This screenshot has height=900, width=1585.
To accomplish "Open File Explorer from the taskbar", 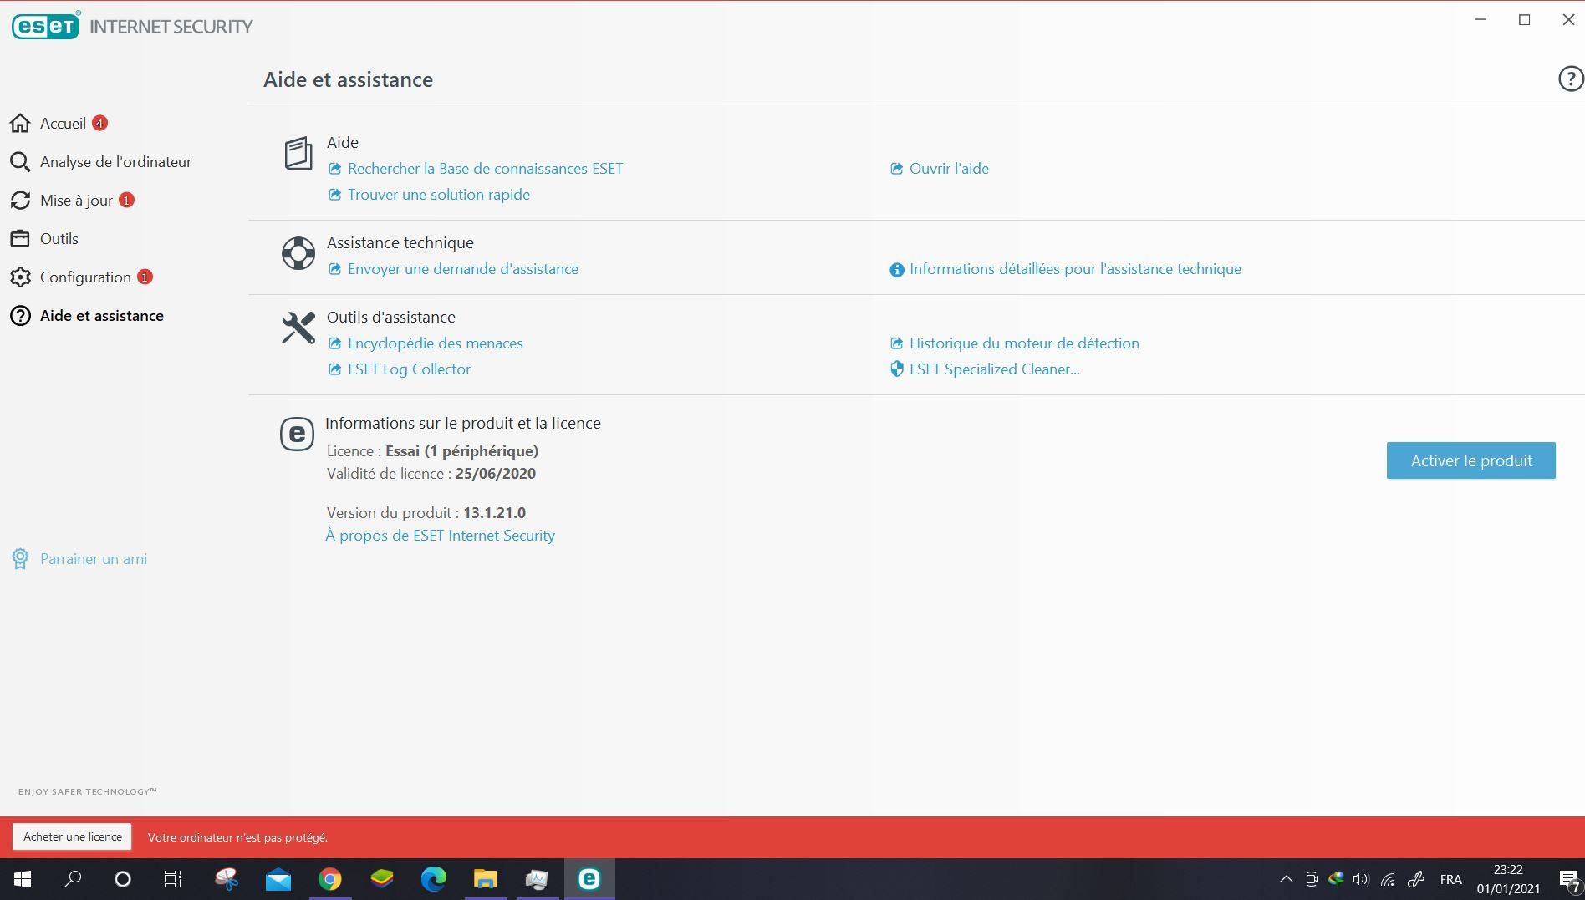I will coord(486,879).
